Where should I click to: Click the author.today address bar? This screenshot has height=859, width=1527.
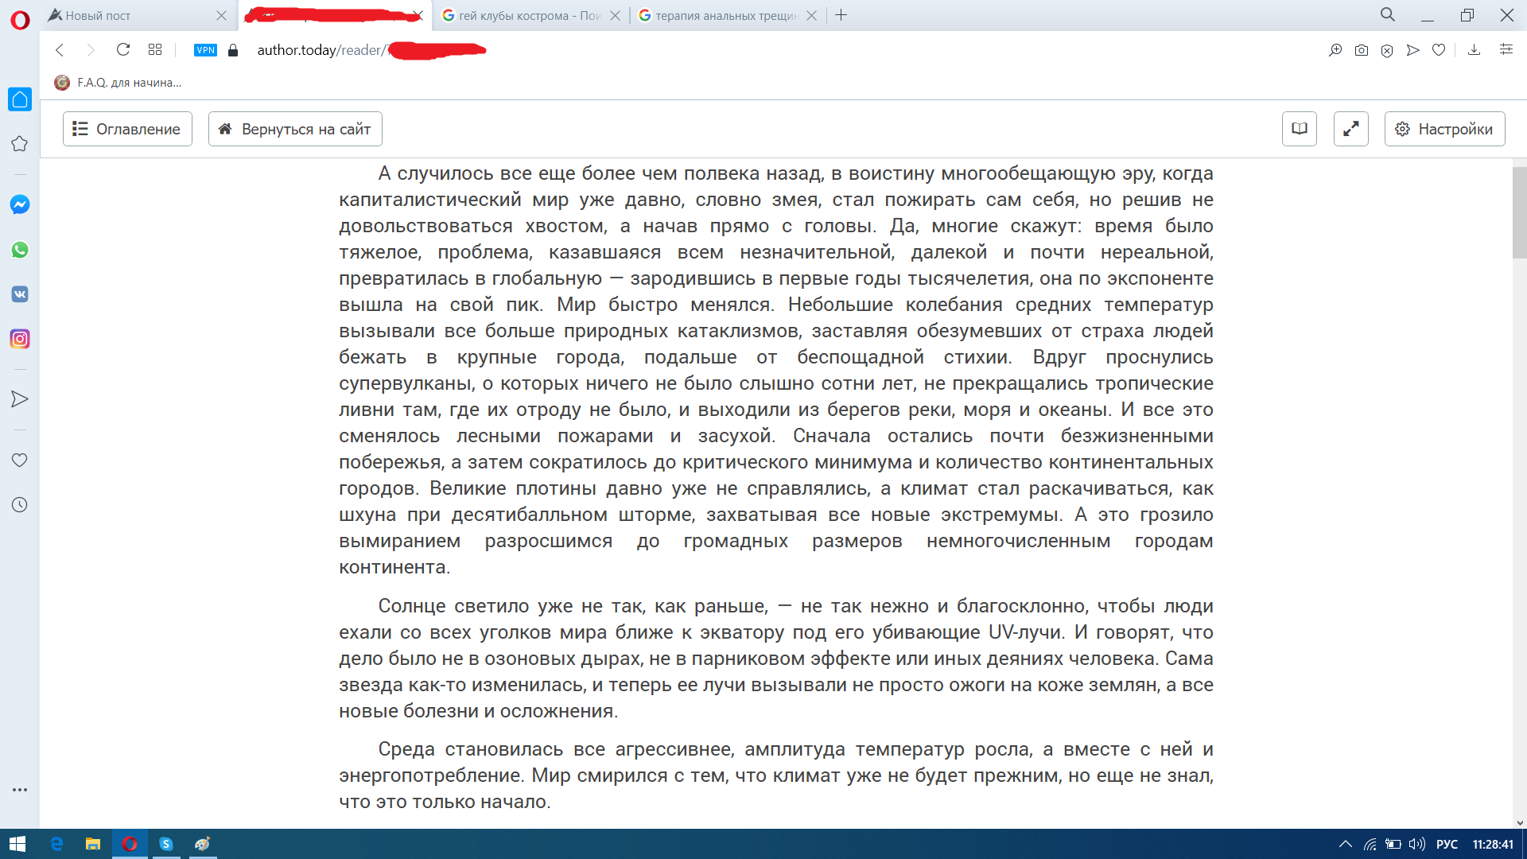point(636,50)
